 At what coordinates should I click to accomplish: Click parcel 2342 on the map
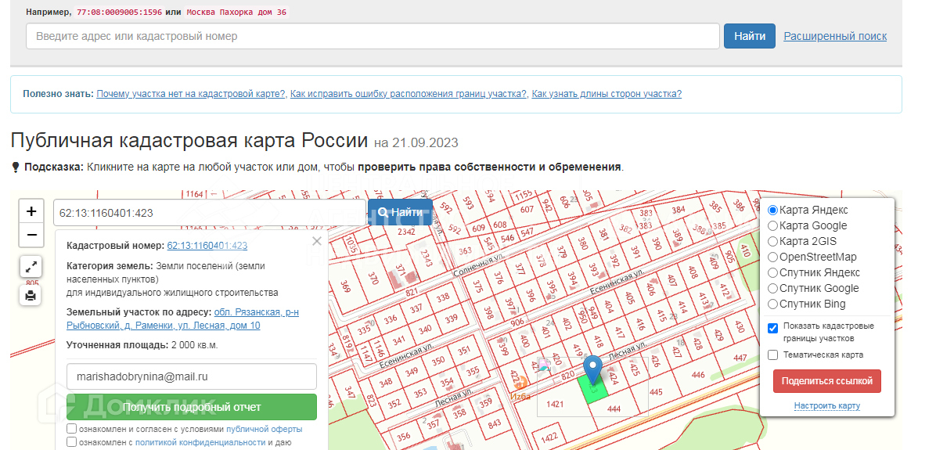point(405,231)
